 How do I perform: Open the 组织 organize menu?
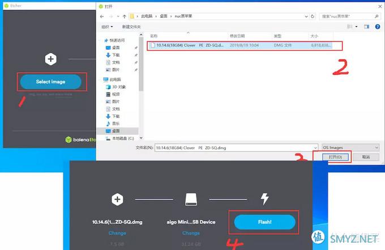click(107, 27)
